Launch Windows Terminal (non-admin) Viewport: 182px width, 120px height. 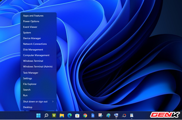pyautogui.click(x=39, y=61)
